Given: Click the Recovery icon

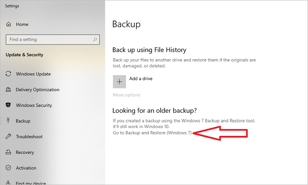Looking at the screenshot, I should tap(8, 153).
